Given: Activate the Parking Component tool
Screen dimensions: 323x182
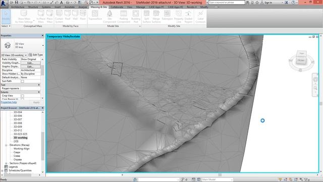Looking at the screenshot, I should (x=124, y=16).
